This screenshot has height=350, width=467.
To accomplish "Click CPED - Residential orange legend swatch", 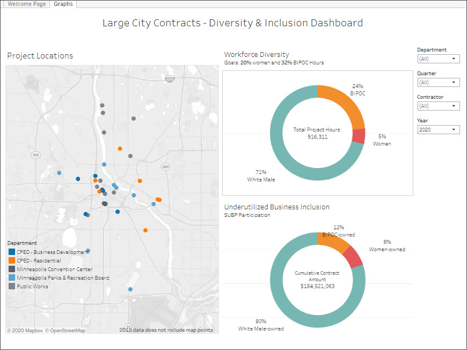I will click(12, 260).
